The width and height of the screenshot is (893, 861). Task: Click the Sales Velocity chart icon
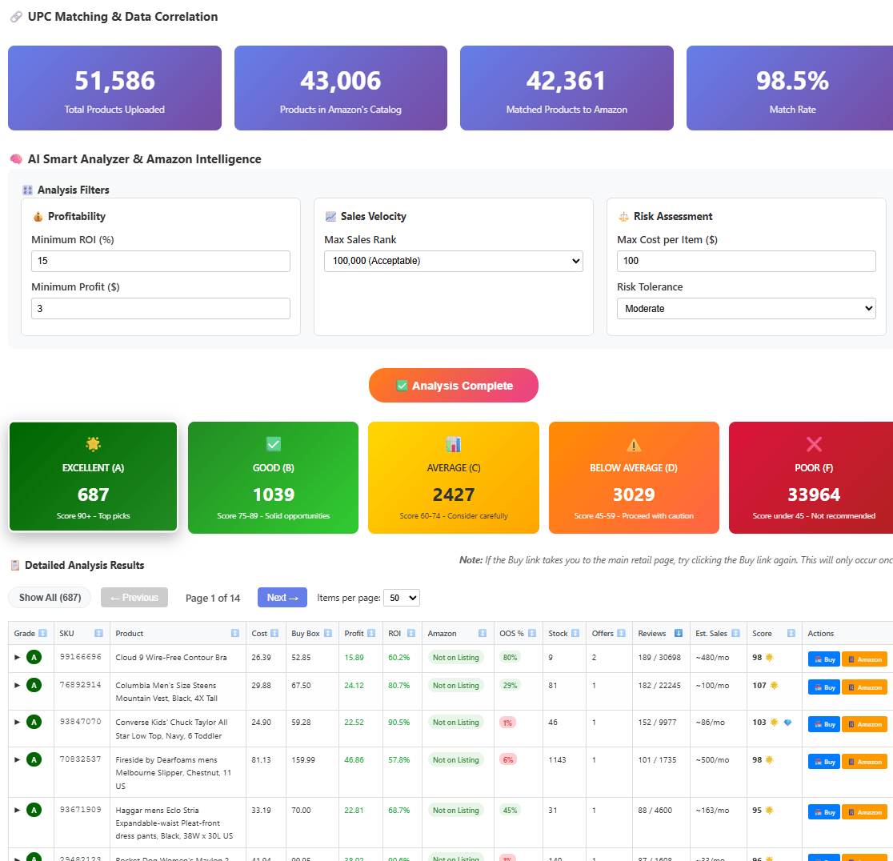tap(331, 217)
